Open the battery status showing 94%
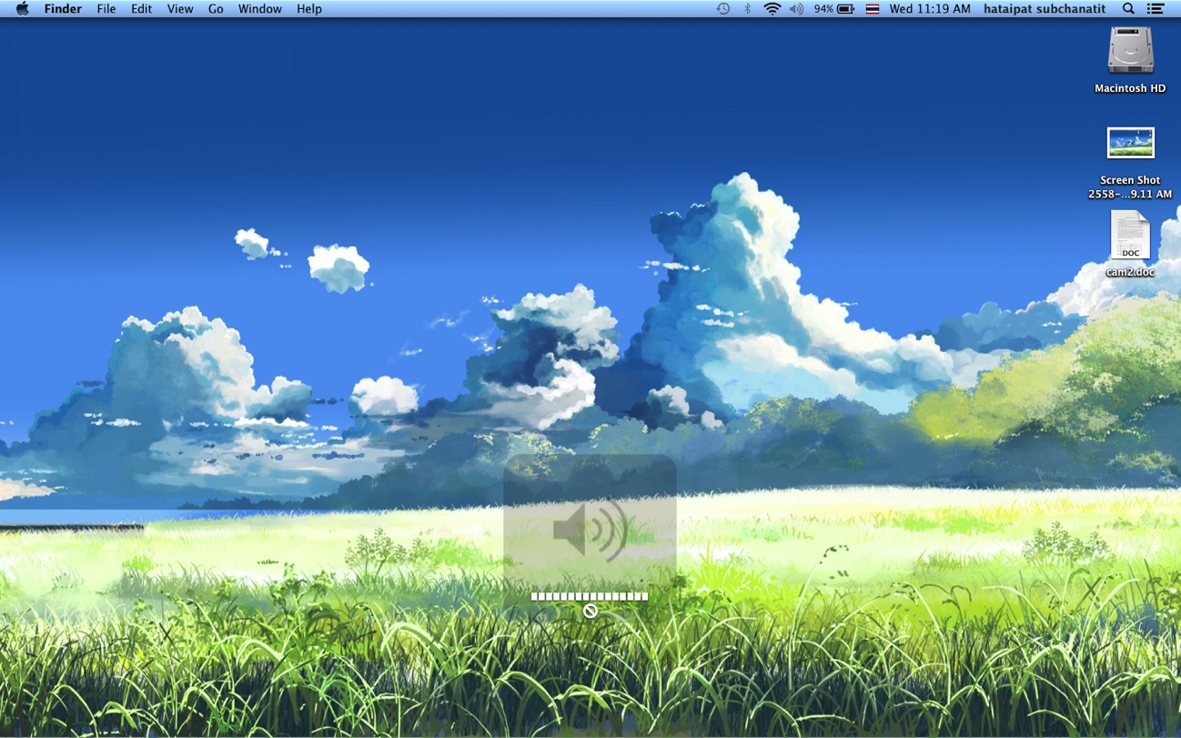Screen dimensions: 1181x738 pyautogui.click(x=834, y=9)
